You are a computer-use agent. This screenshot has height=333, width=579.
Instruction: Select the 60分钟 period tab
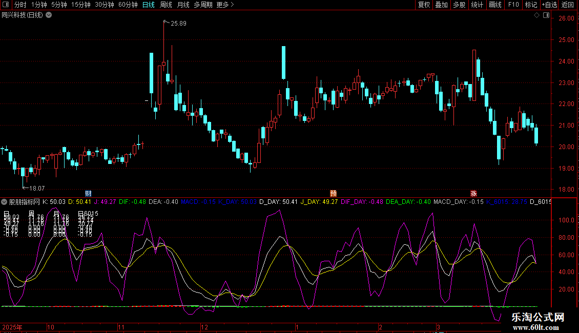point(128,5)
